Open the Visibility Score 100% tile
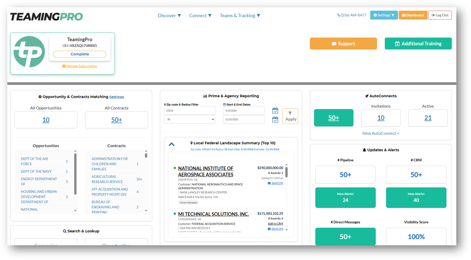This screenshot has width=471, height=260. (416, 237)
